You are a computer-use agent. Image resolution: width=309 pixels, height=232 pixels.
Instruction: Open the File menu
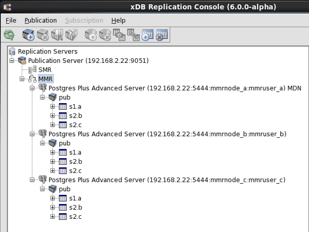[11, 21]
